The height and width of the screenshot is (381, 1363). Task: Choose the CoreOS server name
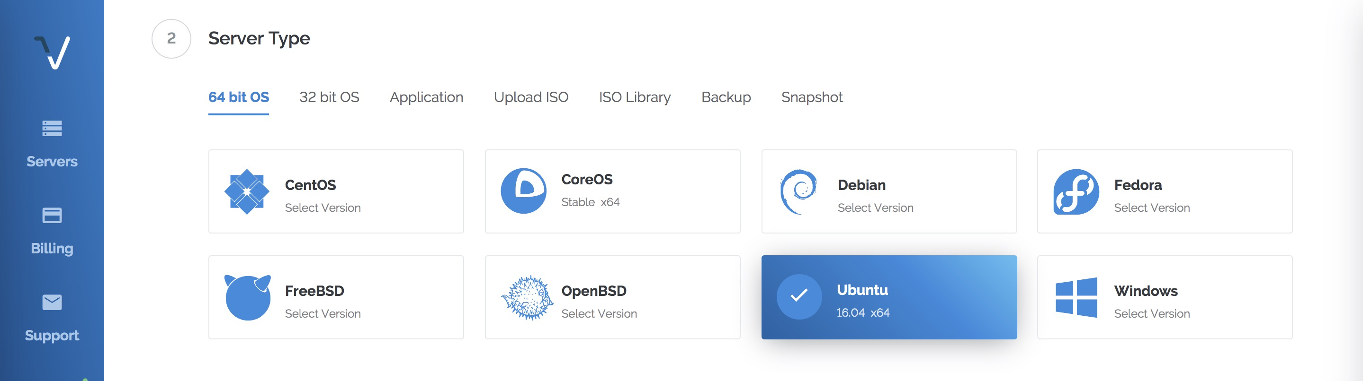[587, 179]
